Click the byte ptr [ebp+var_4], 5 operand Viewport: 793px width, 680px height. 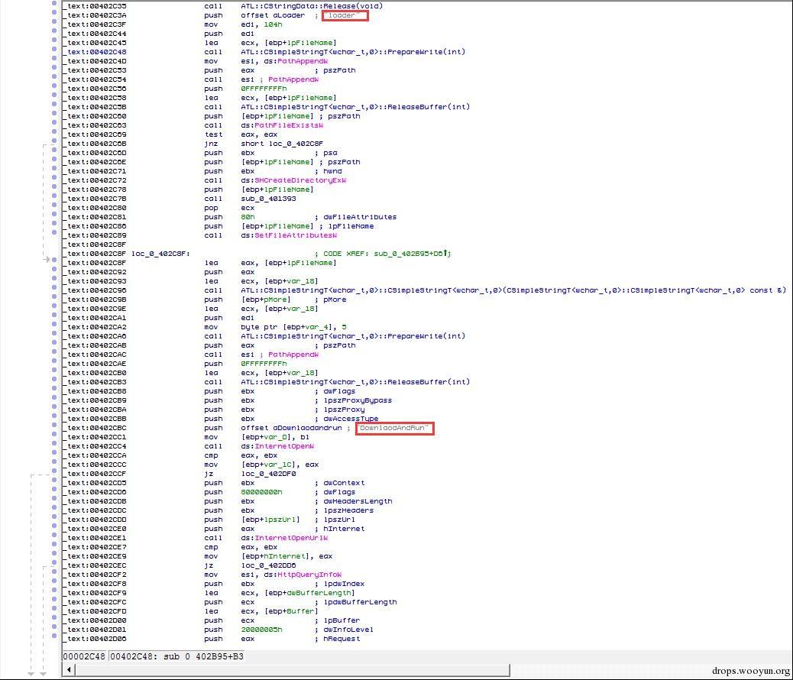(x=293, y=327)
